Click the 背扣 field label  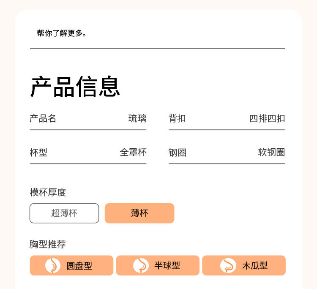[x=177, y=118]
